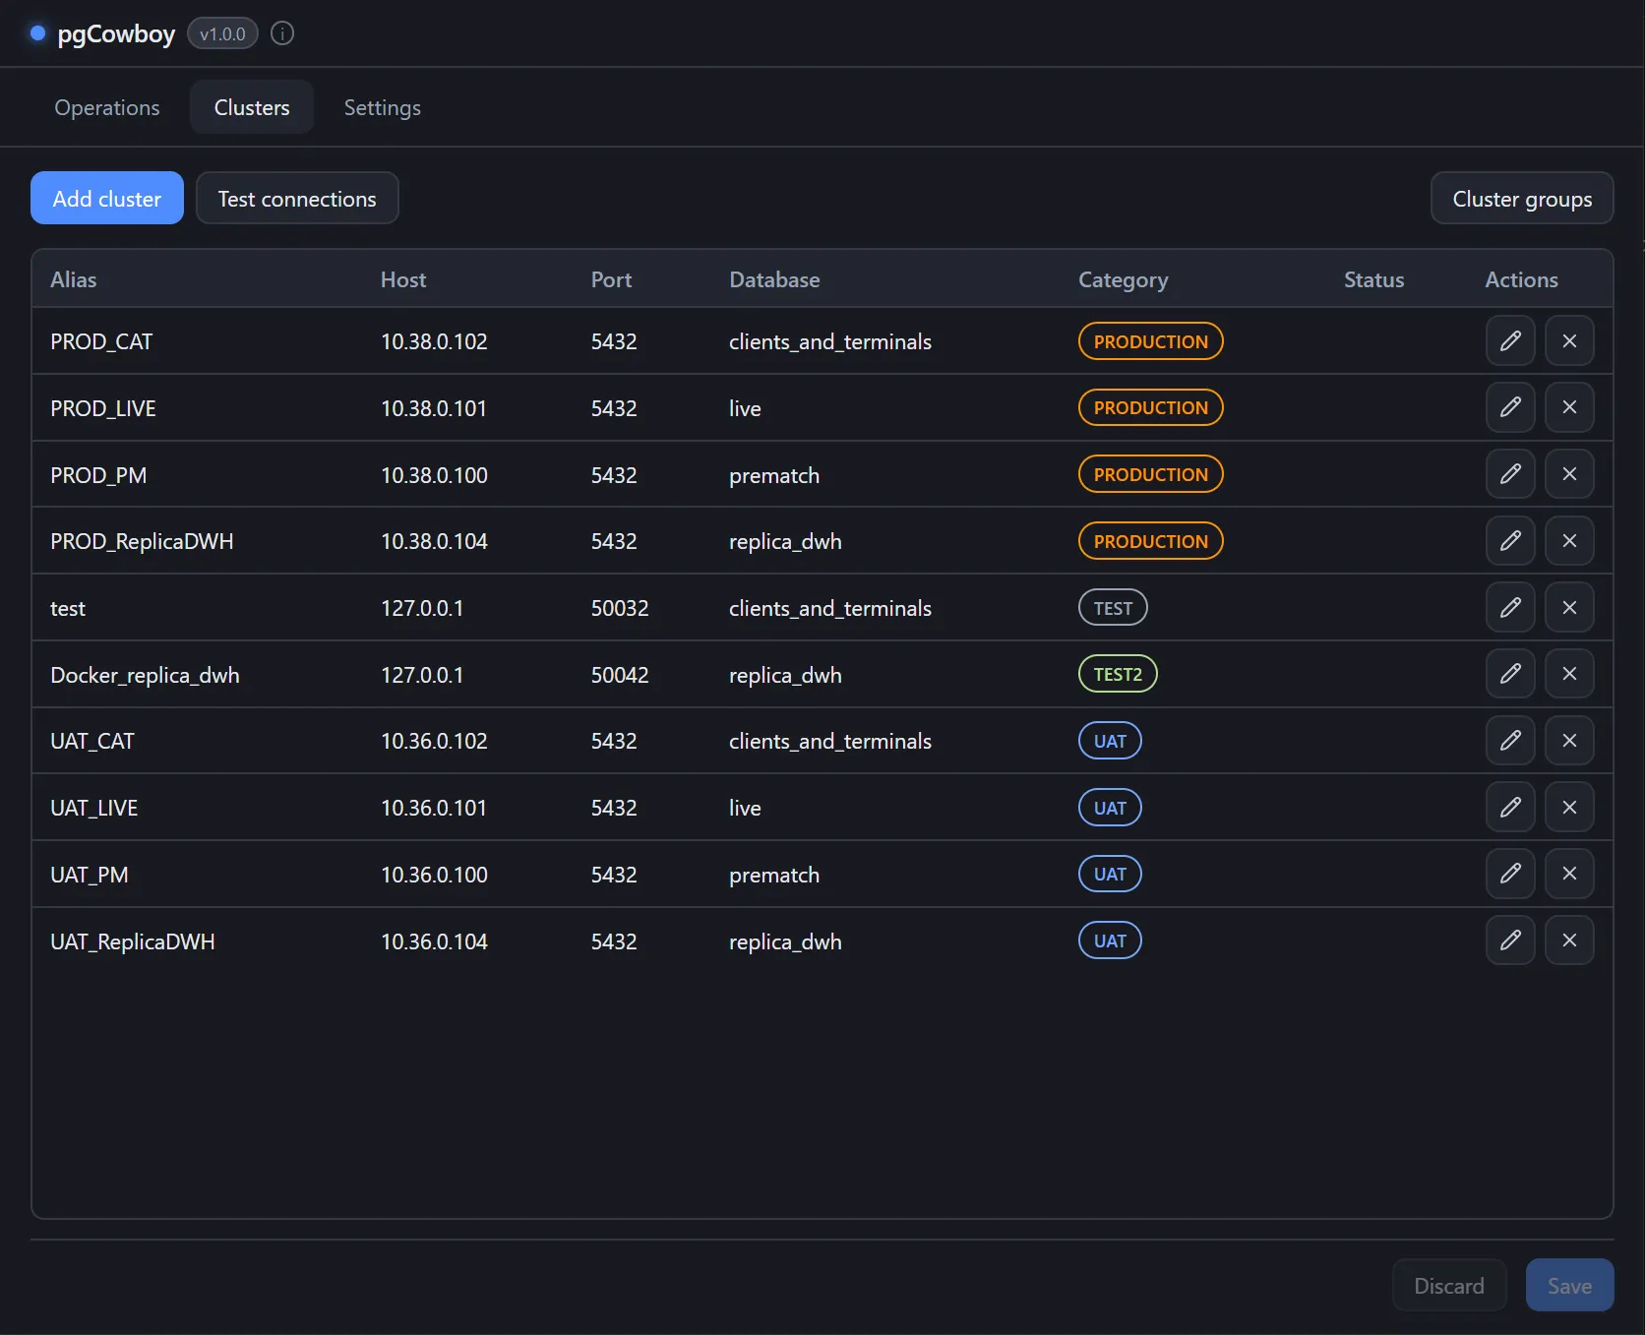Delete the PROD_CAT cluster

point(1569,340)
